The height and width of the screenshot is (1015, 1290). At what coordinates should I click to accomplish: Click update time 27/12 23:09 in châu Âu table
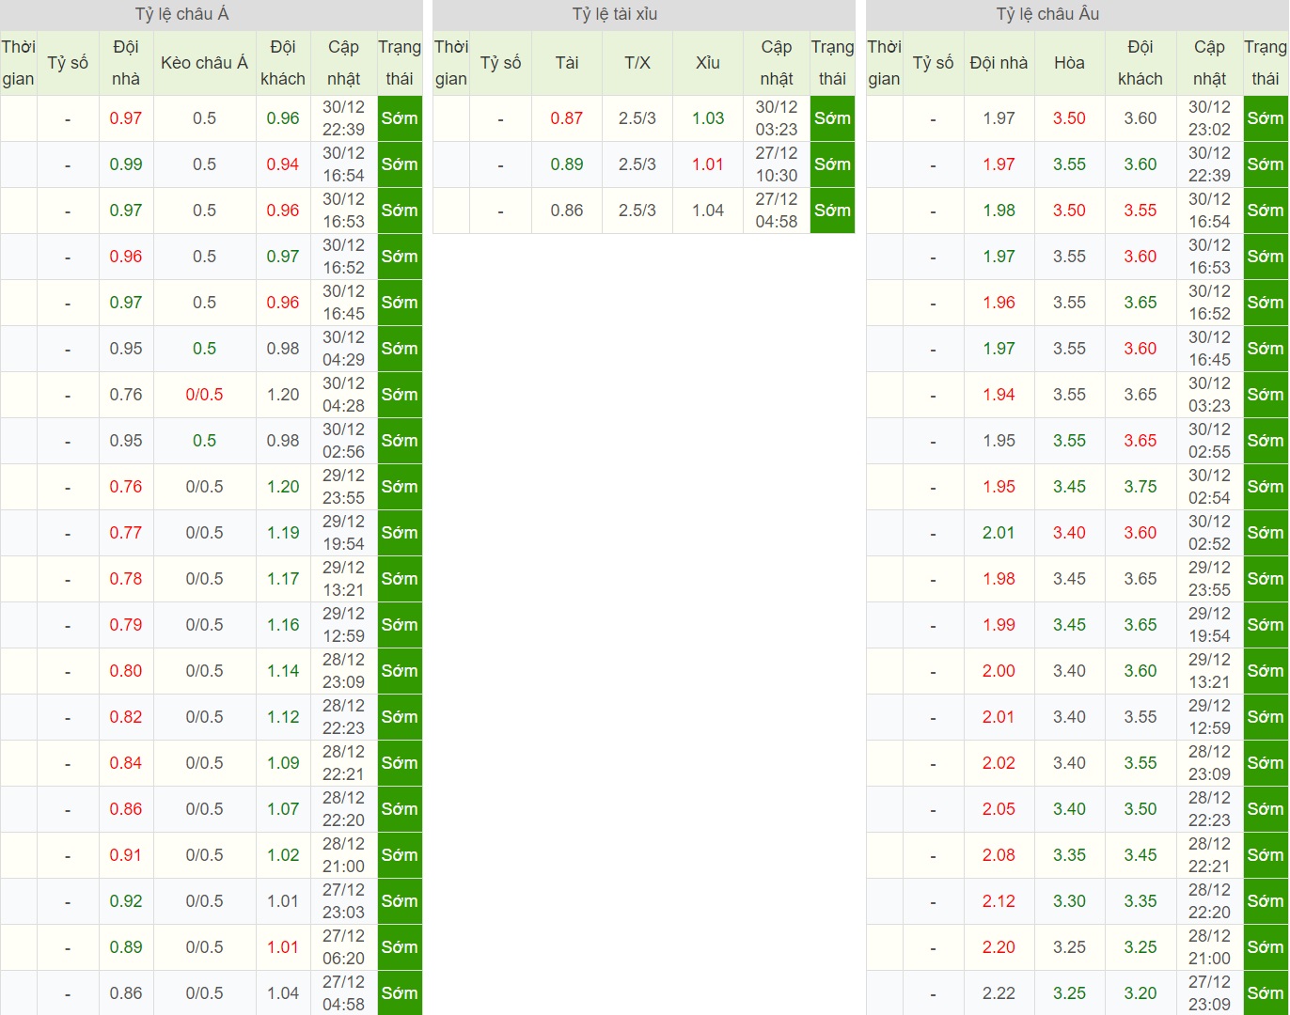[1209, 993]
